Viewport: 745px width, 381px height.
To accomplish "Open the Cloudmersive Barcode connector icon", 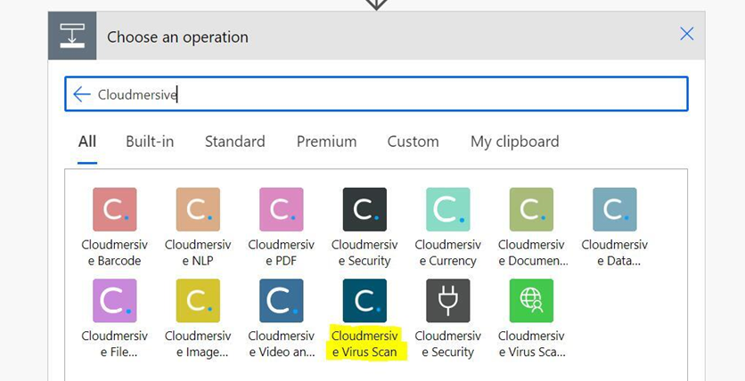I will pos(114,209).
